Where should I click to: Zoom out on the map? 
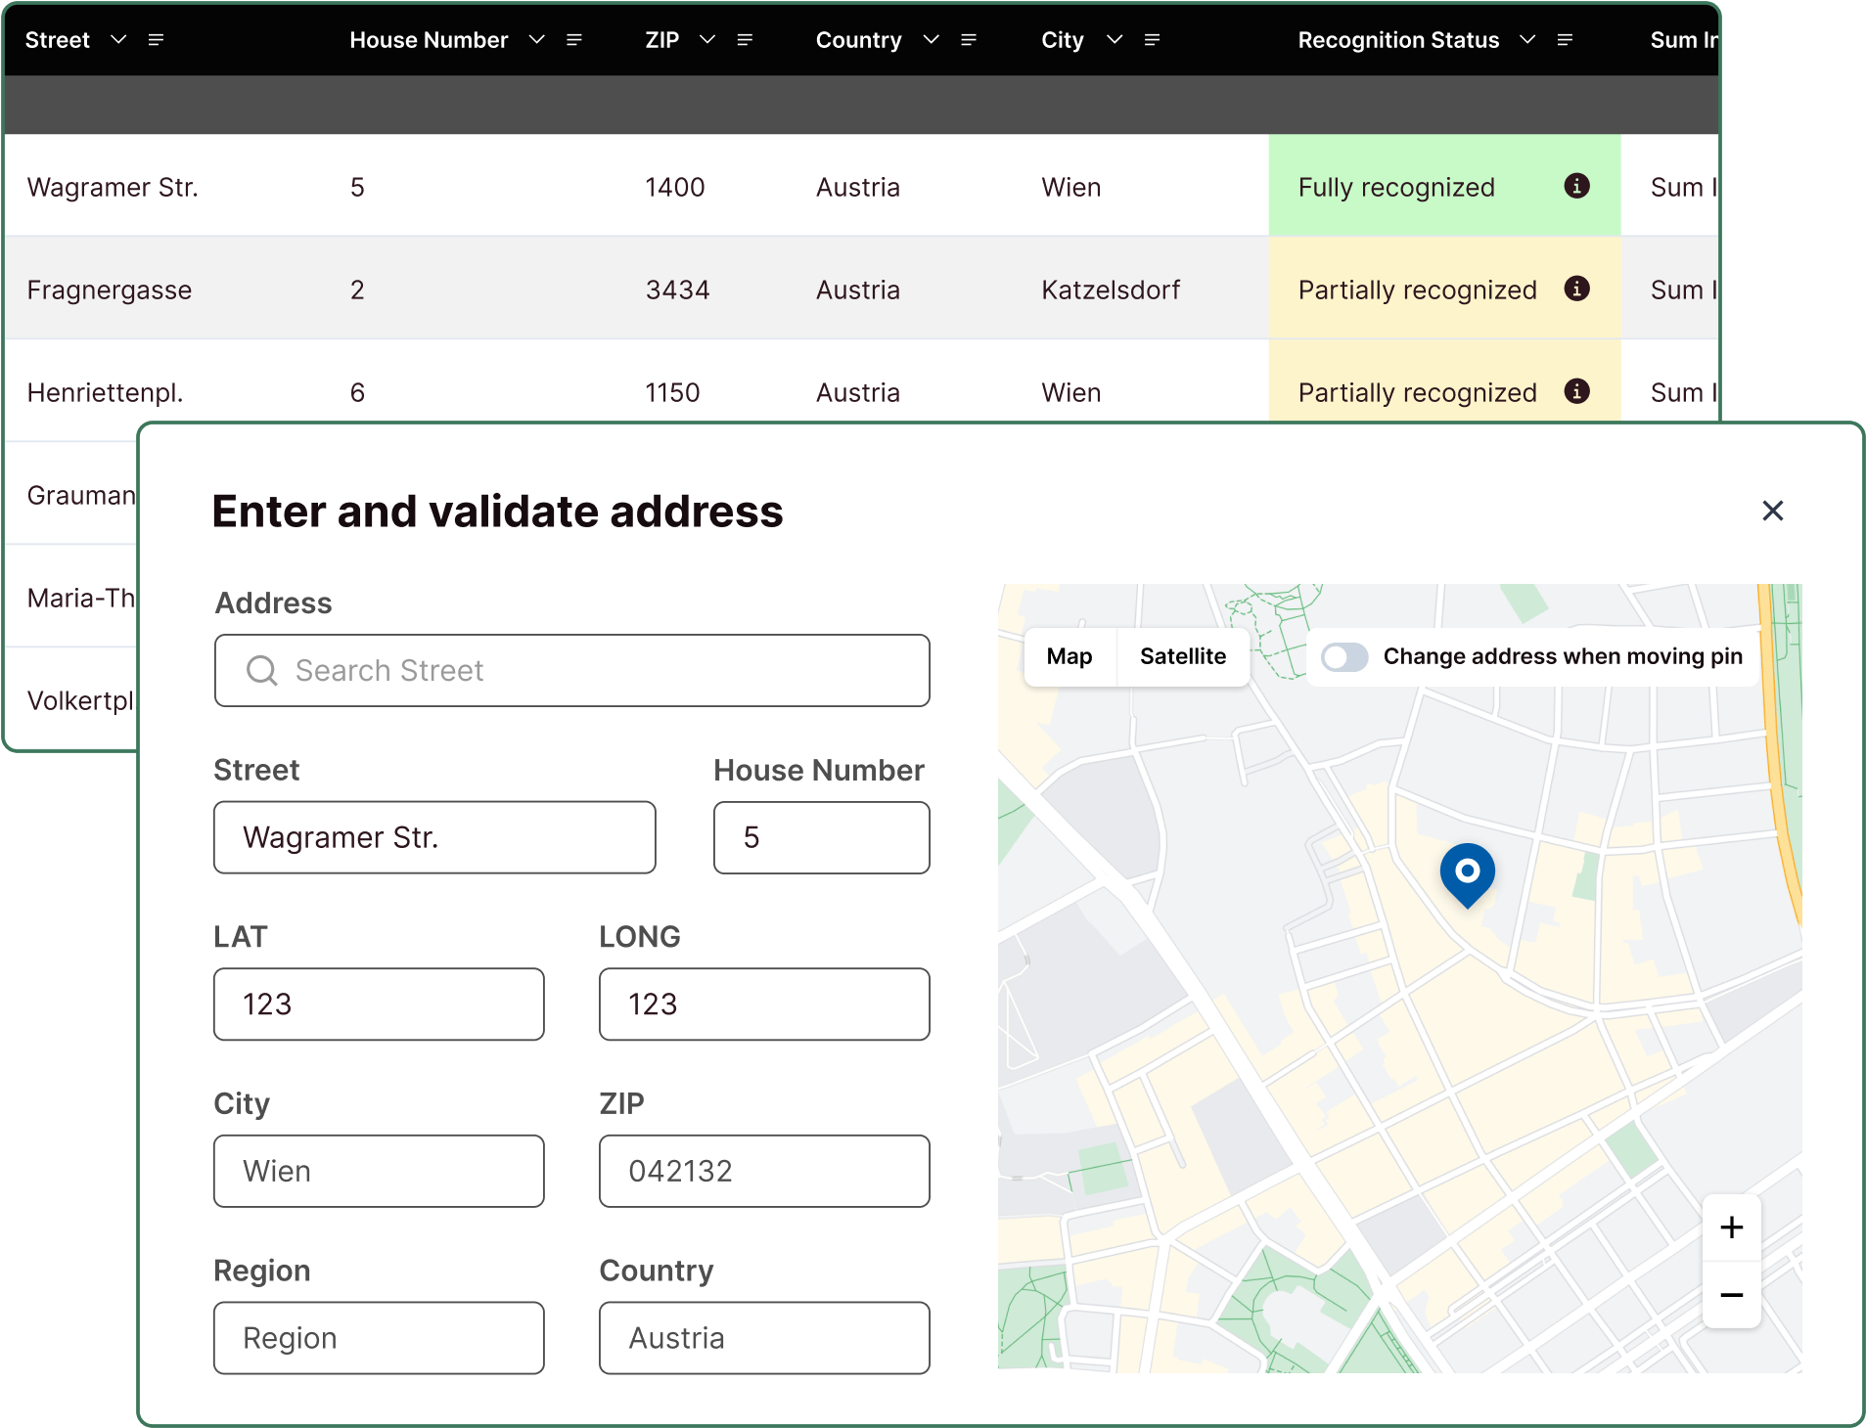click(x=1731, y=1295)
